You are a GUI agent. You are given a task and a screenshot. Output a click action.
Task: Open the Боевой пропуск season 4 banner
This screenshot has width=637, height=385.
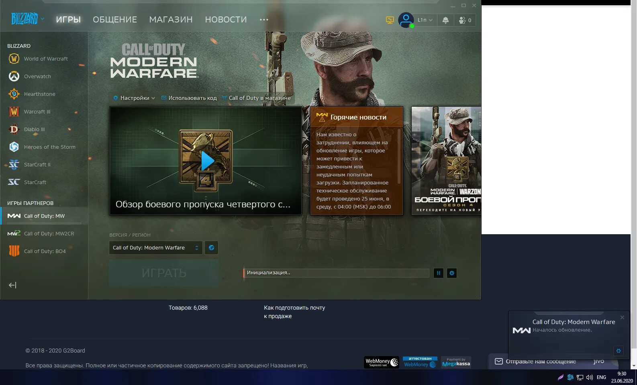click(446, 160)
